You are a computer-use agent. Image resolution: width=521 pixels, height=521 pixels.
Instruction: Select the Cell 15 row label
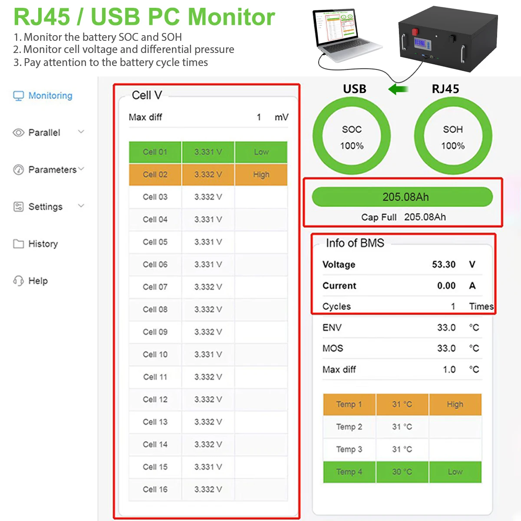point(155,467)
